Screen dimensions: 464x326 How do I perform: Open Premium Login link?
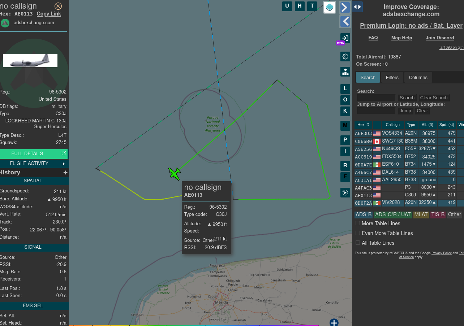(411, 26)
